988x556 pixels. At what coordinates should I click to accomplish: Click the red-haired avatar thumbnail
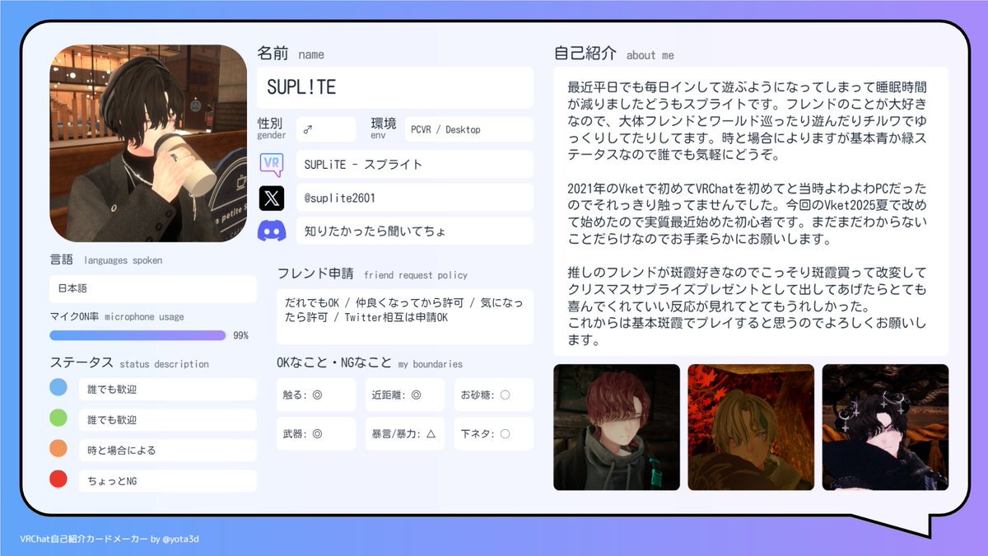[617, 426]
